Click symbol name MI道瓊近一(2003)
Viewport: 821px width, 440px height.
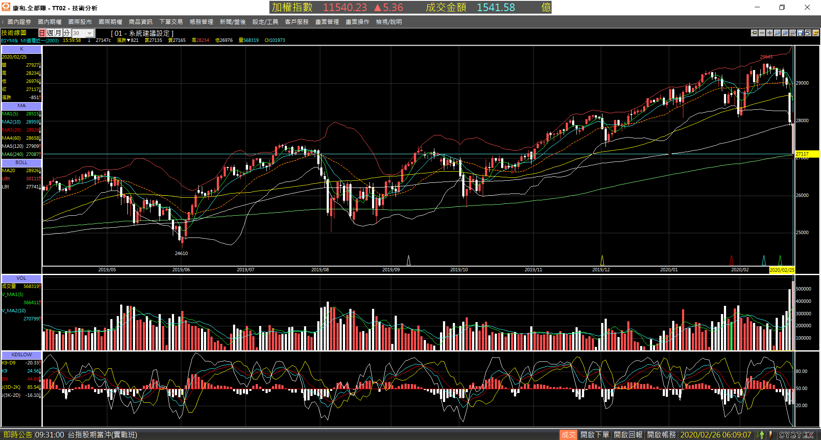[40, 41]
